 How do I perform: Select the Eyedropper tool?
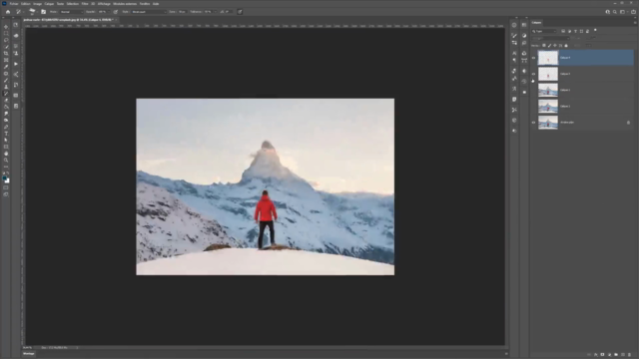[6, 67]
